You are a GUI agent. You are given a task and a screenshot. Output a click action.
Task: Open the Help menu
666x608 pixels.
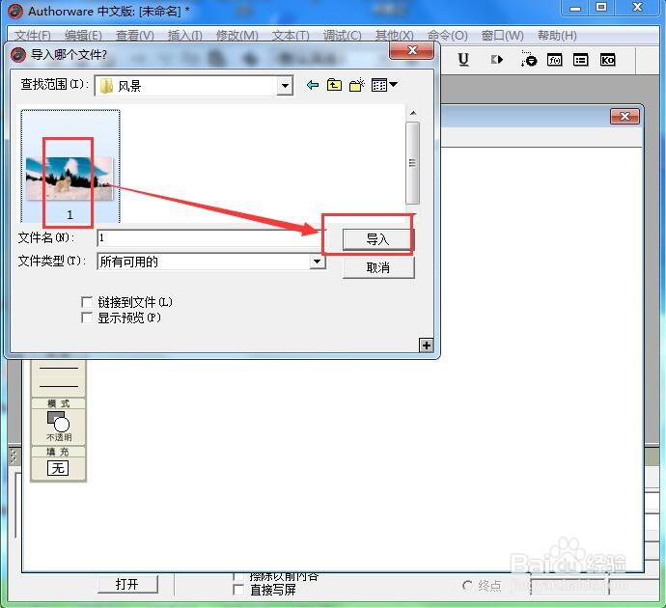[x=557, y=35]
